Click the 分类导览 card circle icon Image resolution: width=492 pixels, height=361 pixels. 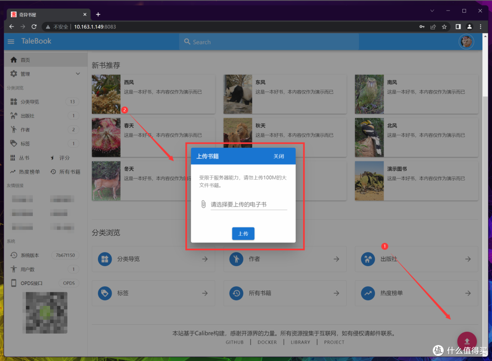pos(105,259)
